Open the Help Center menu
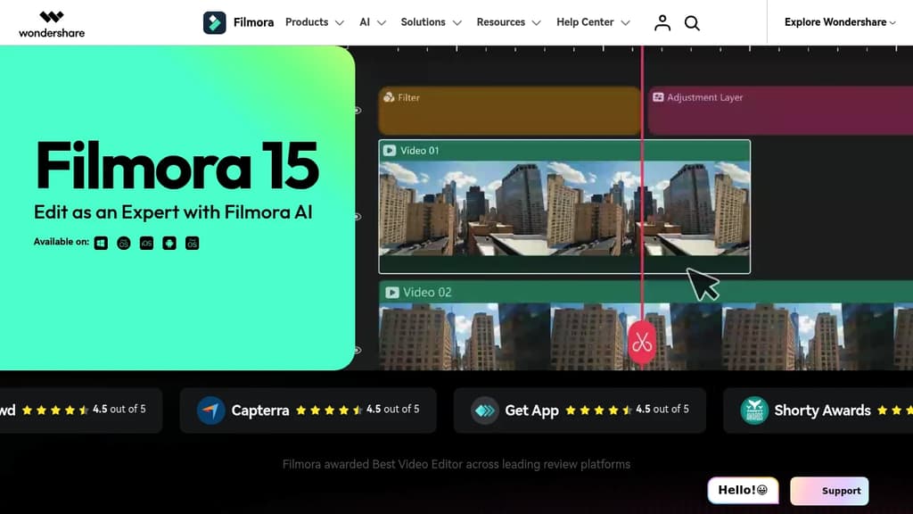Viewport: 913px width, 514px height. 593,22
